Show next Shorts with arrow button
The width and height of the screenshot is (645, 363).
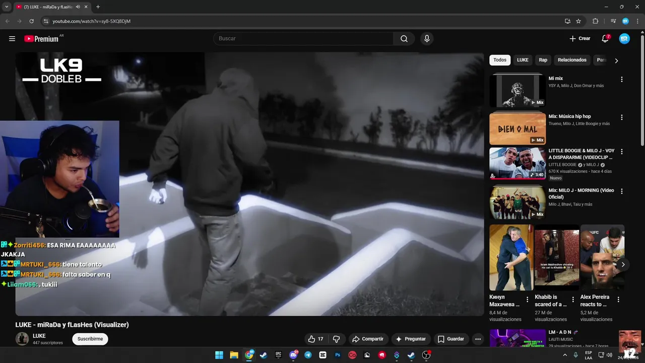point(623,264)
